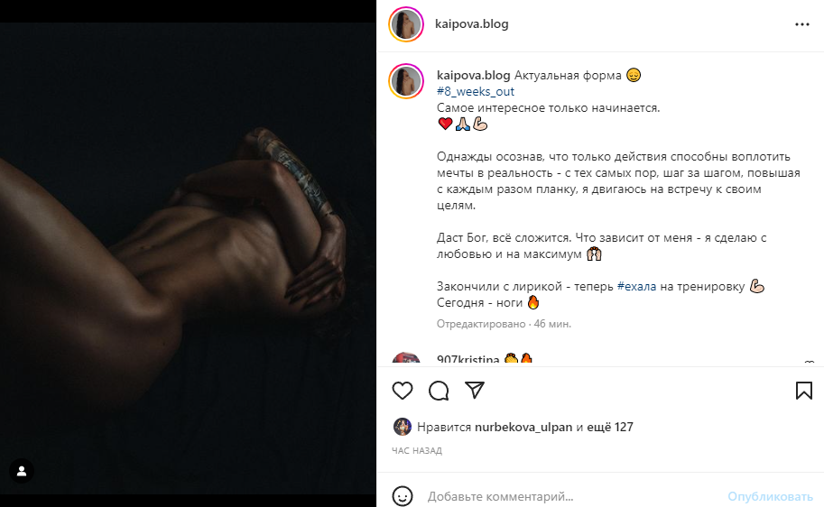Click the "ЧАС НАЗАД" post timestamp
The image size is (824, 507).
[x=417, y=450]
